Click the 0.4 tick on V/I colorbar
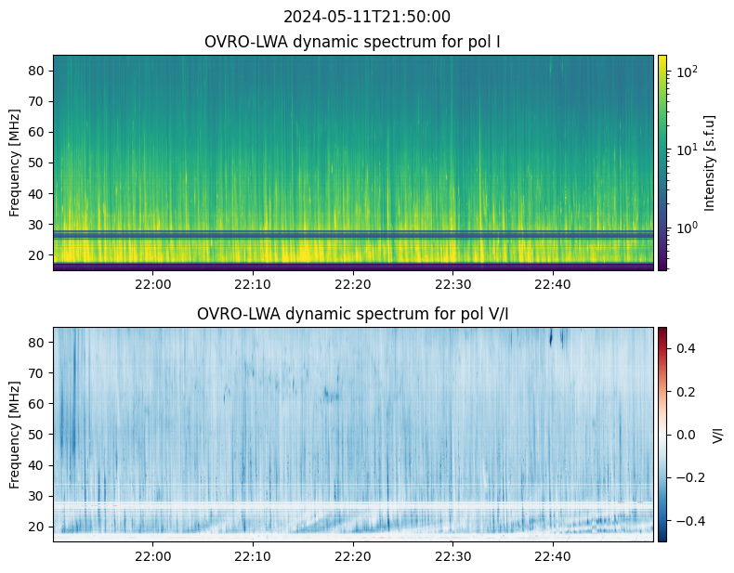This screenshot has width=734, height=573. pos(686,348)
